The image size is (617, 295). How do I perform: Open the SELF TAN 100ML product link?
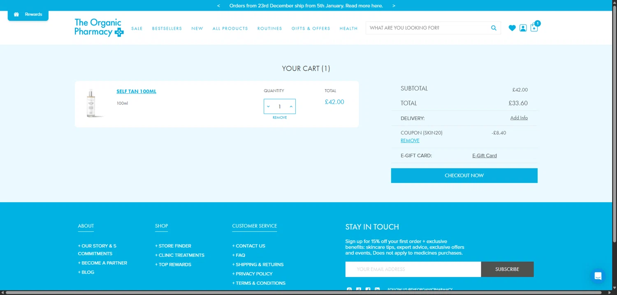point(136,91)
